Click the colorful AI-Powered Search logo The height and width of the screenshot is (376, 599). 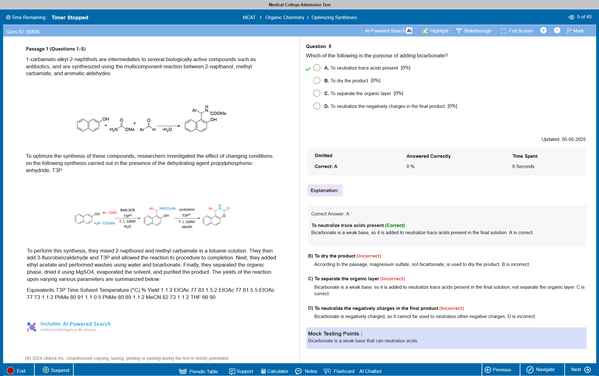pos(32,327)
